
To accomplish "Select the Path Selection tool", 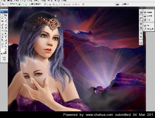I will (x=2, y=40).
